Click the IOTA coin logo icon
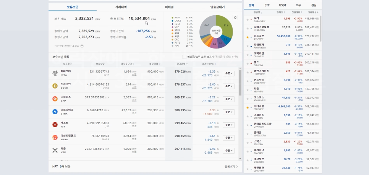Image resolution: width=369 pixels, height=175 pixels. click(x=55, y=73)
